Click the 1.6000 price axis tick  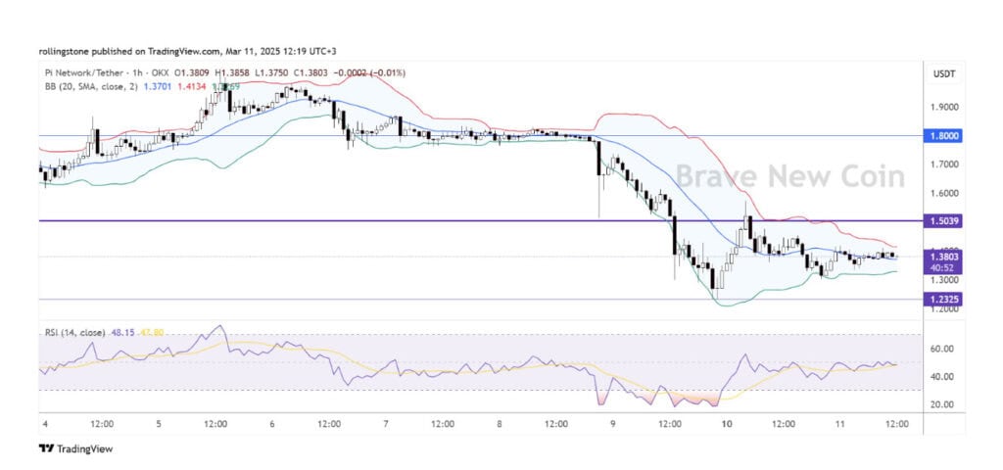click(944, 193)
